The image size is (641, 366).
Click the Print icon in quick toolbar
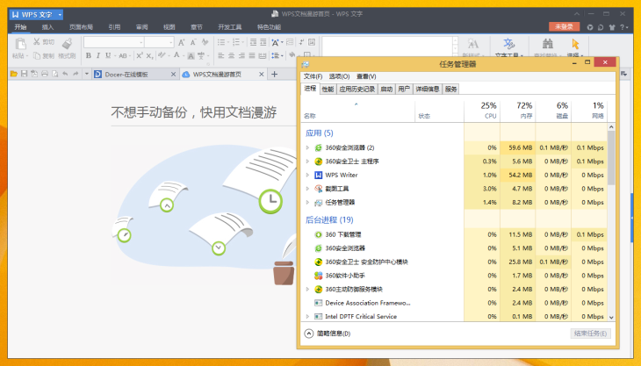[45, 74]
